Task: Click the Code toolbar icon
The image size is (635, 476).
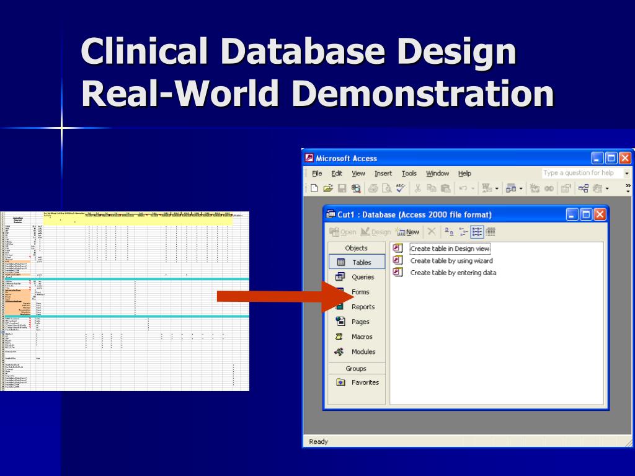Action: 535,188
